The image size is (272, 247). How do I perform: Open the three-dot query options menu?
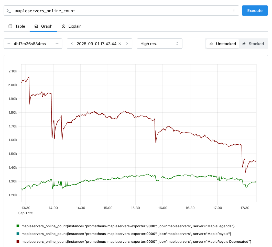point(234,11)
